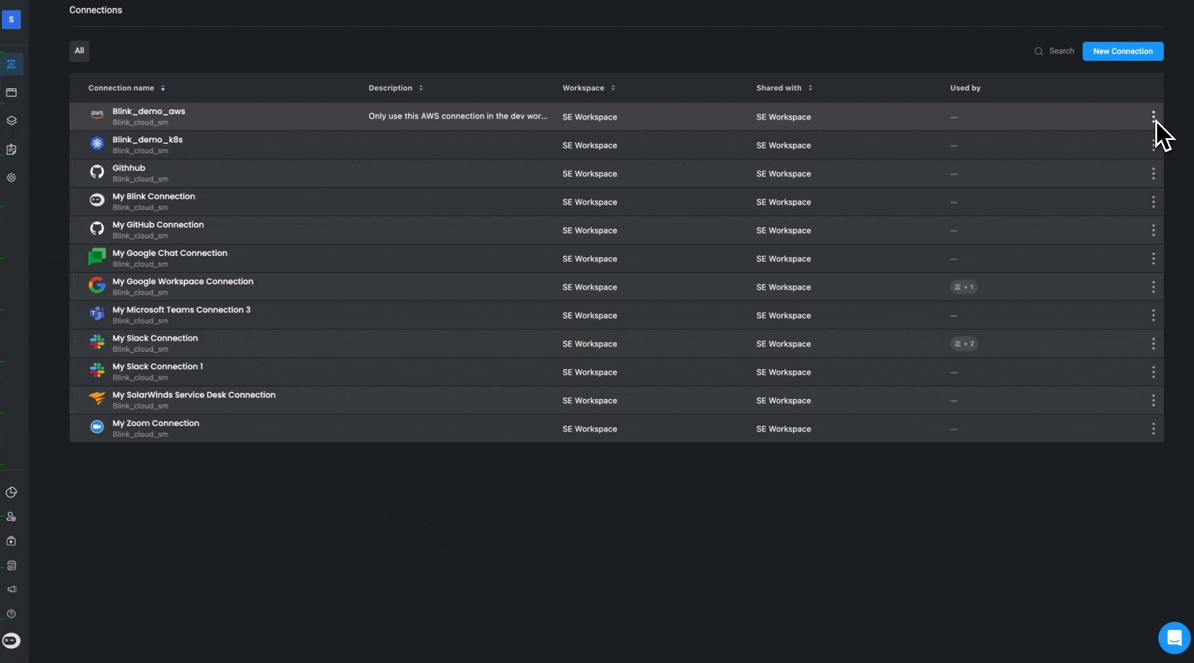Open the settings gear in sidebar
1194x663 pixels.
11,177
